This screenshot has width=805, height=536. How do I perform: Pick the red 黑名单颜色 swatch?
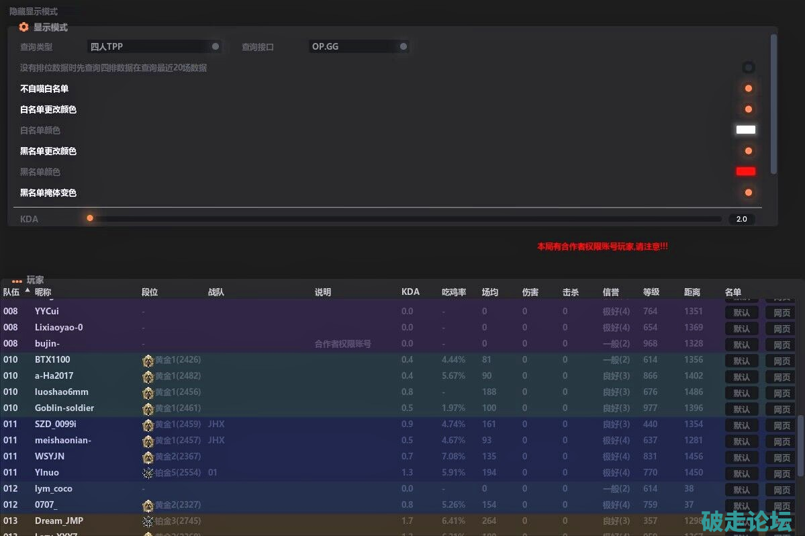point(745,172)
